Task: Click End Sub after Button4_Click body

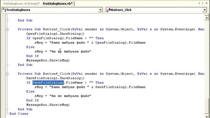Action: [25, 109]
